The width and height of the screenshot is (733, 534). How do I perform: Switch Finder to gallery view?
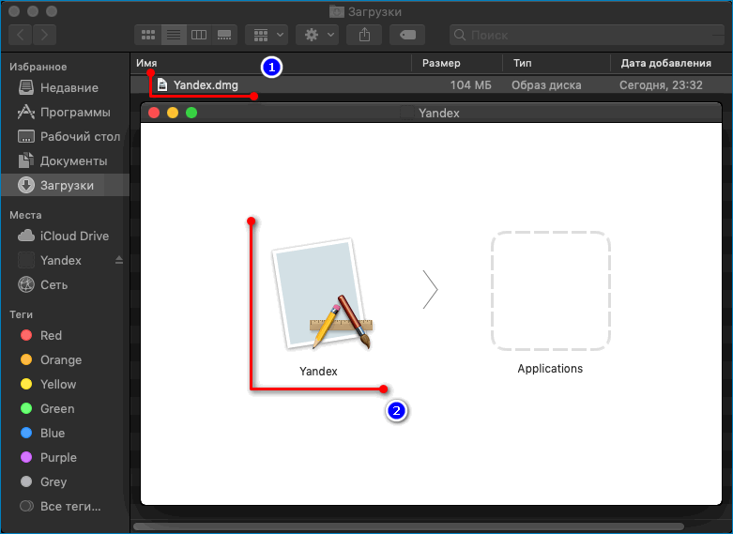click(x=223, y=35)
